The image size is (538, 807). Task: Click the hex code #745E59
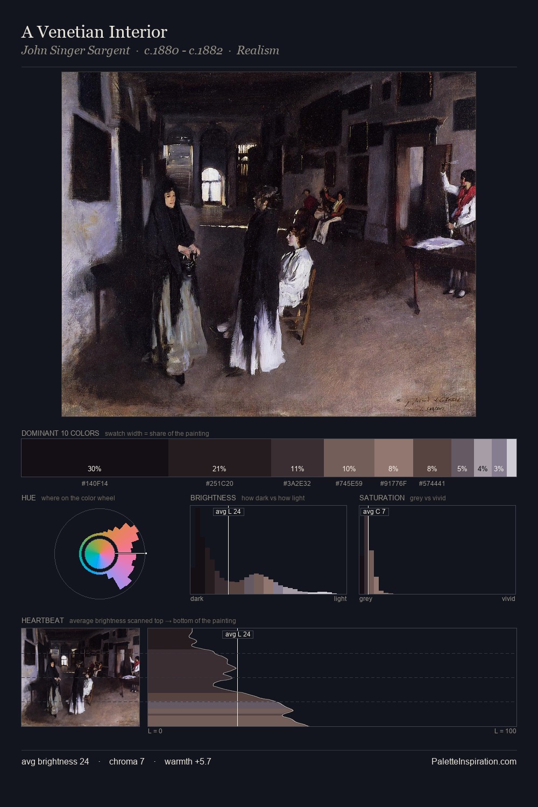[349, 483]
